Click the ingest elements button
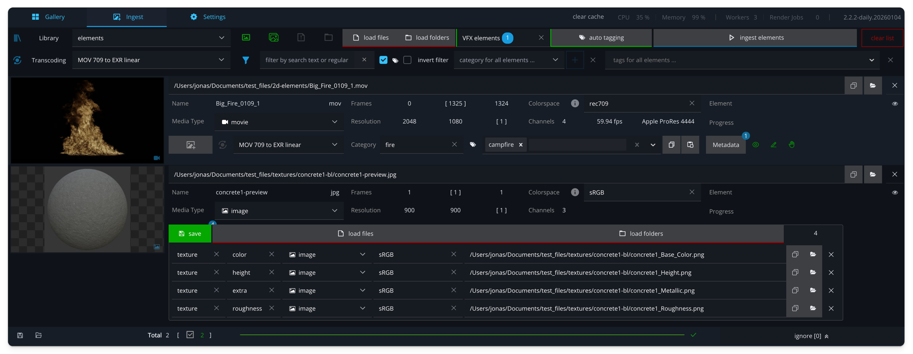This screenshot has width=913, height=354. click(x=755, y=37)
